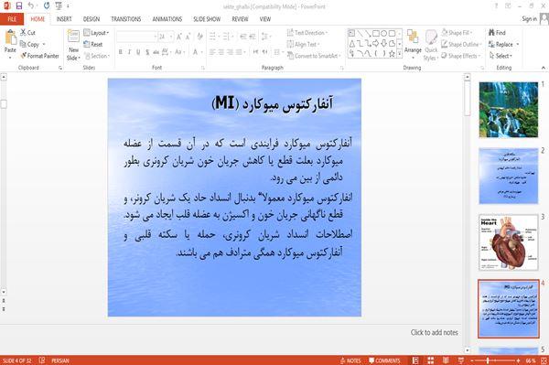This screenshot has width=549, height=365.
Task: Increase font size with the larger A icon
Action: [x=179, y=37]
